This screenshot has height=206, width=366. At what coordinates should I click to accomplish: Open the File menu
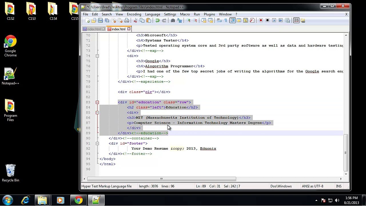click(85, 14)
